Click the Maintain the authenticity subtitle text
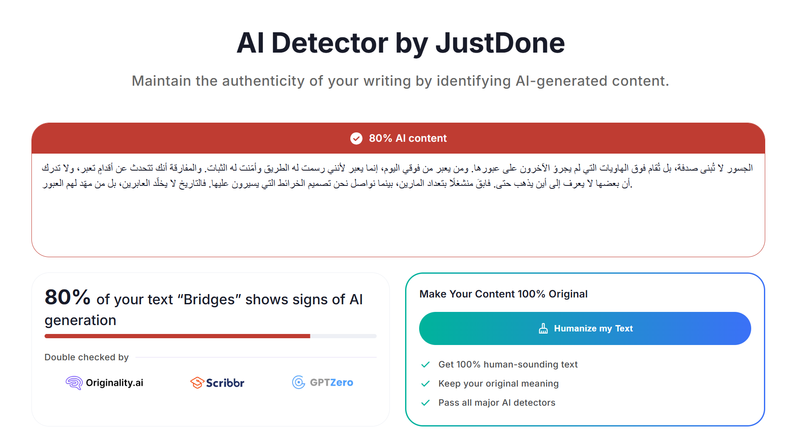The height and width of the screenshot is (432, 803). pos(400,81)
